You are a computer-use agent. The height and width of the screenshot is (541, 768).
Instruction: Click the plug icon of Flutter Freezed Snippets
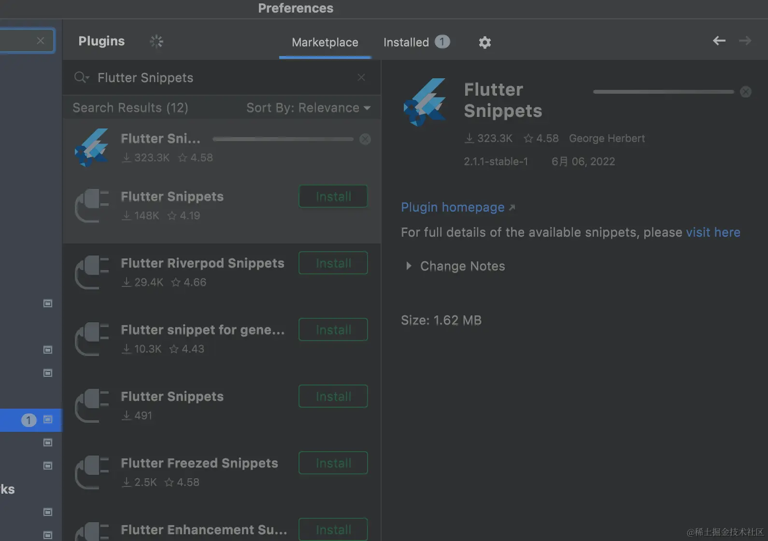[x=92, y=472]
